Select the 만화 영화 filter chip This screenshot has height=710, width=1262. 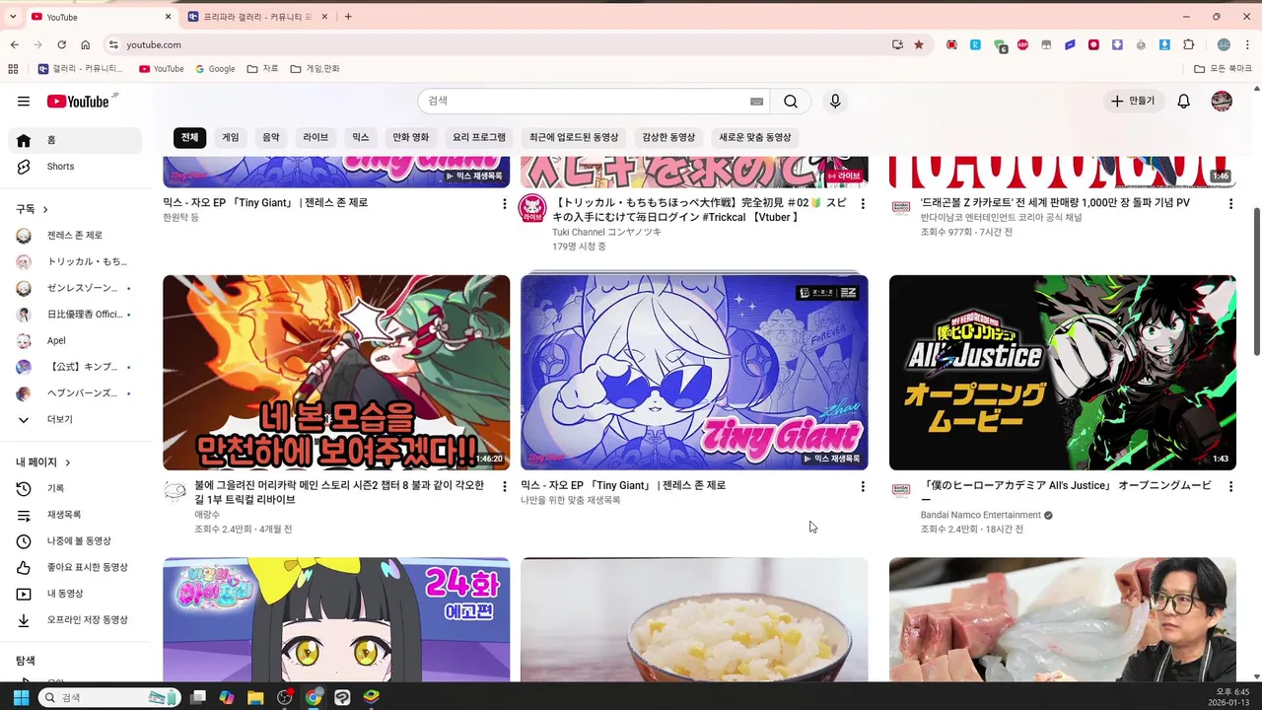pyautogui.click(x=411, y=137)
